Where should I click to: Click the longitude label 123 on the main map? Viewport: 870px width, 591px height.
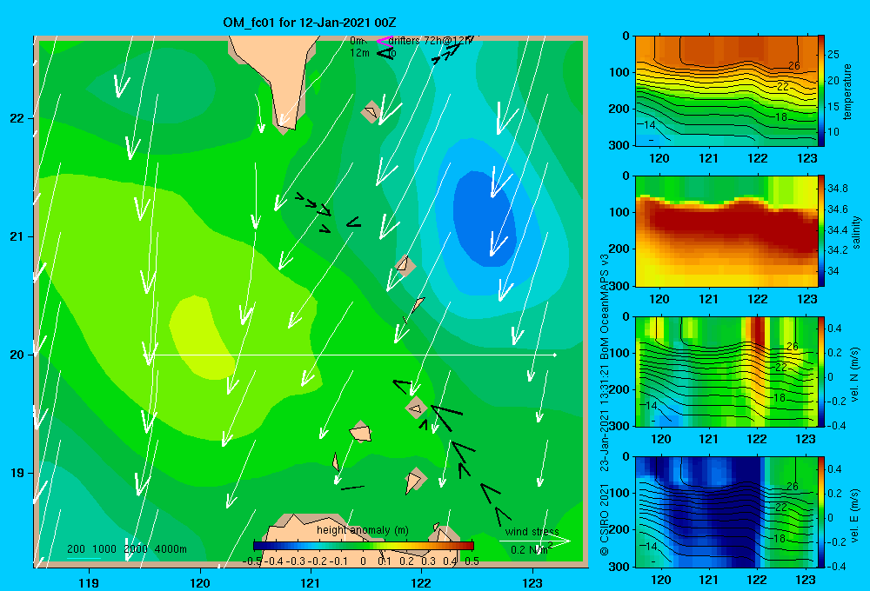tap(532, 582)
